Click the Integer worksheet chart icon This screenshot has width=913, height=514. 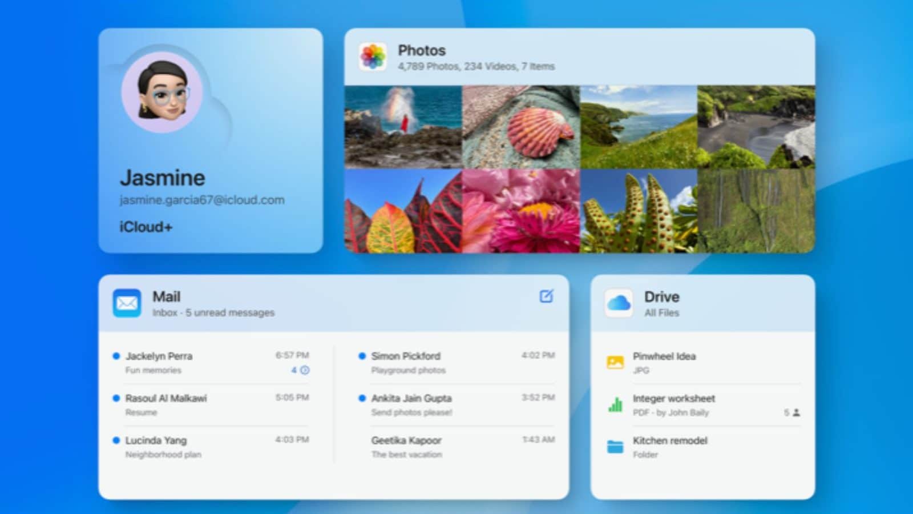615,404
